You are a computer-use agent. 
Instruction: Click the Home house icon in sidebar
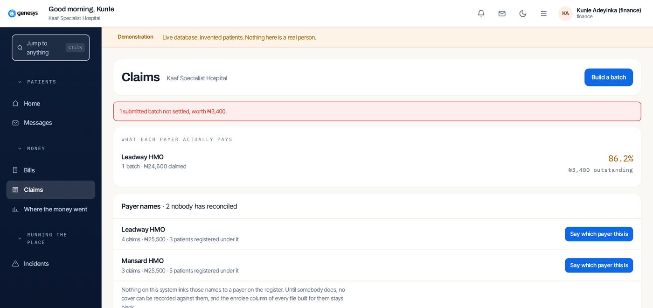coord(15,104)
